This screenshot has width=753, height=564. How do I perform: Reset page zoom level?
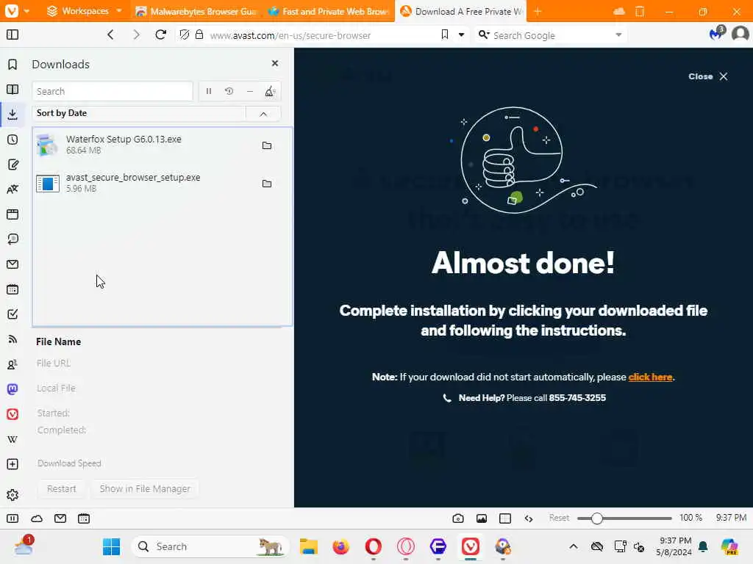[x=559, y=518]
